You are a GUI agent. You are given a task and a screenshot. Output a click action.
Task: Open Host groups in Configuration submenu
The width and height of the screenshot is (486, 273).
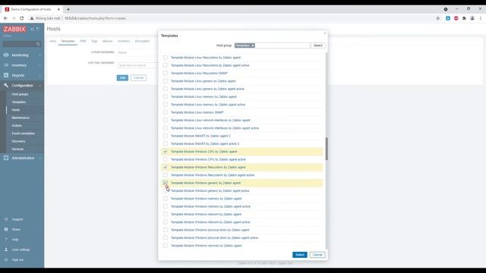point(21,94)
